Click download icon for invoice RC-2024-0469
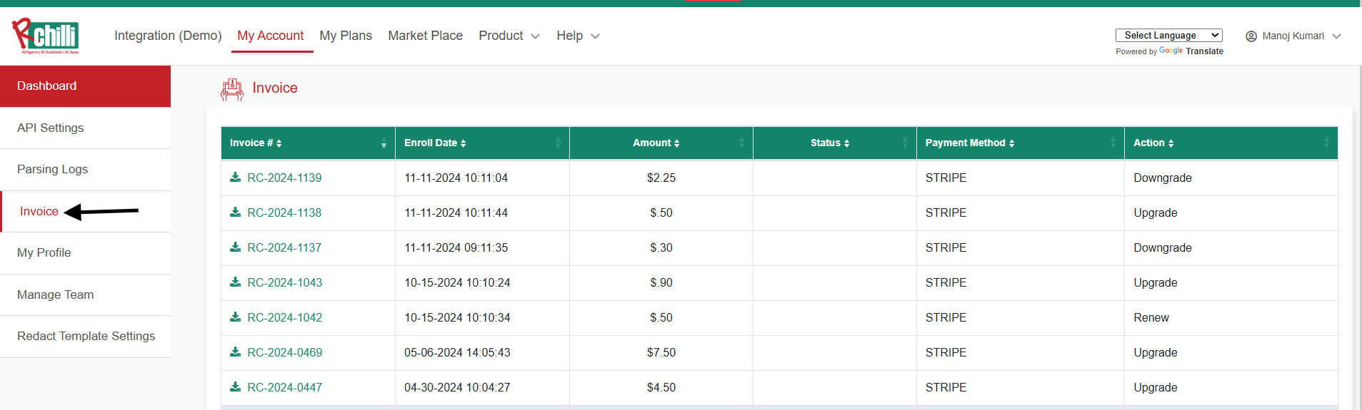1362x410 pixels. 235,352
